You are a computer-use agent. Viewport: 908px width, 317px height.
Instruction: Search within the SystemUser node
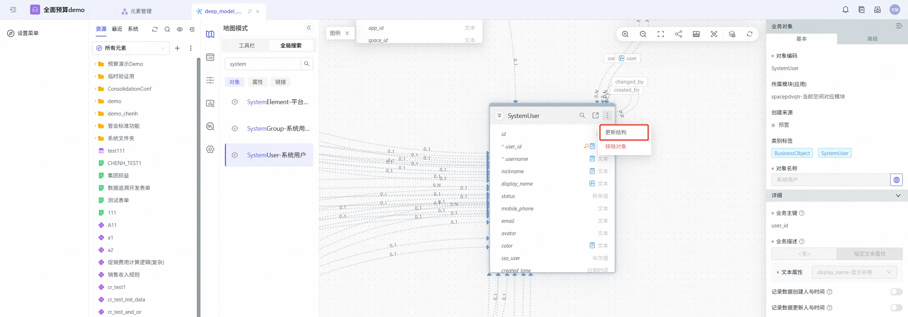pos(582,115)
